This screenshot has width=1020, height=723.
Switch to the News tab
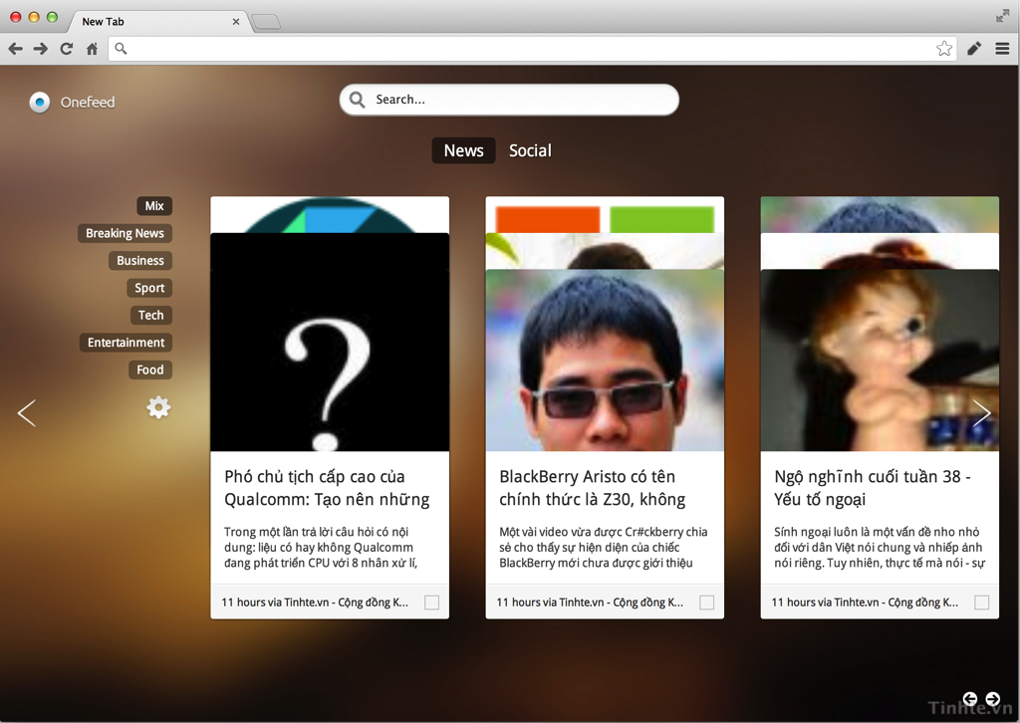click(464, 150)
